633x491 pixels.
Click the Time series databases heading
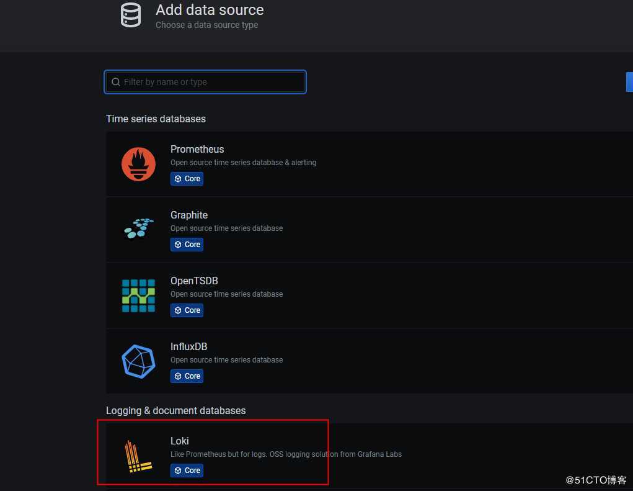(x=156, y=119)
